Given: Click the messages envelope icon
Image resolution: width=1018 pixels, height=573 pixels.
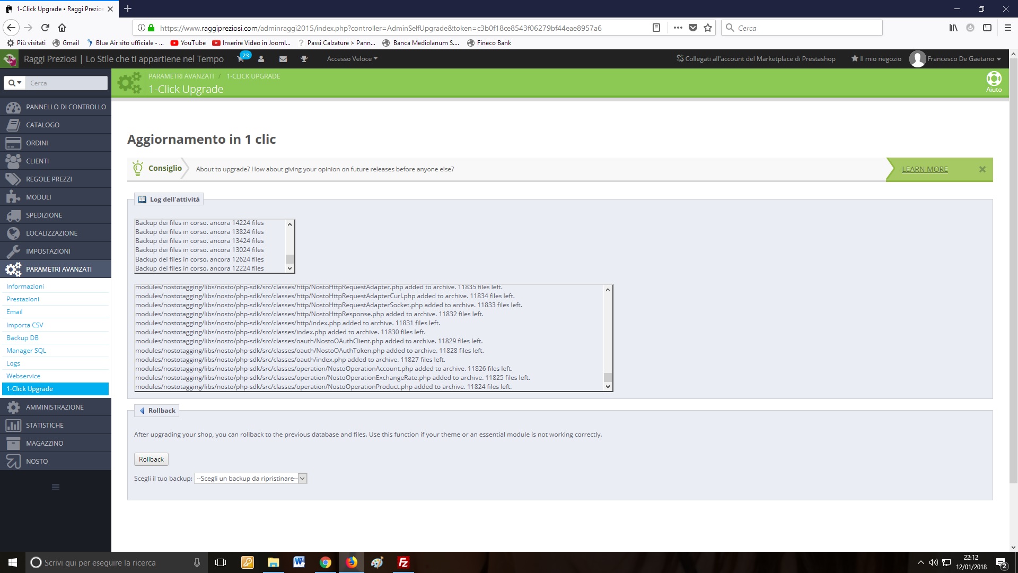Looking at the screenshot, I should 283,59.
